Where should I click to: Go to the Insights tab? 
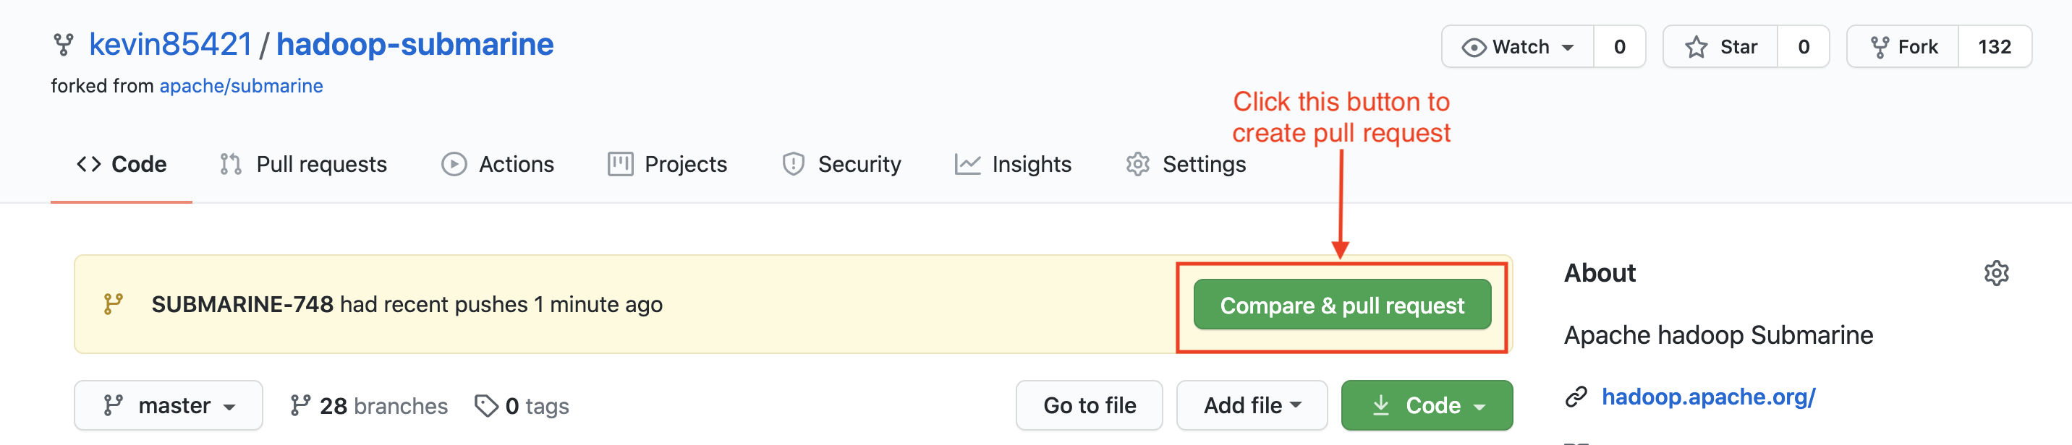(1013, 165)
